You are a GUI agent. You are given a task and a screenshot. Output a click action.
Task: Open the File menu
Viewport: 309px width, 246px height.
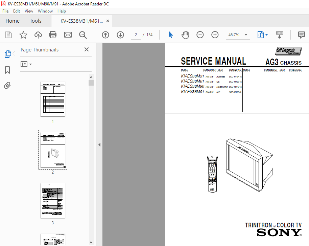tap(5, 11)
